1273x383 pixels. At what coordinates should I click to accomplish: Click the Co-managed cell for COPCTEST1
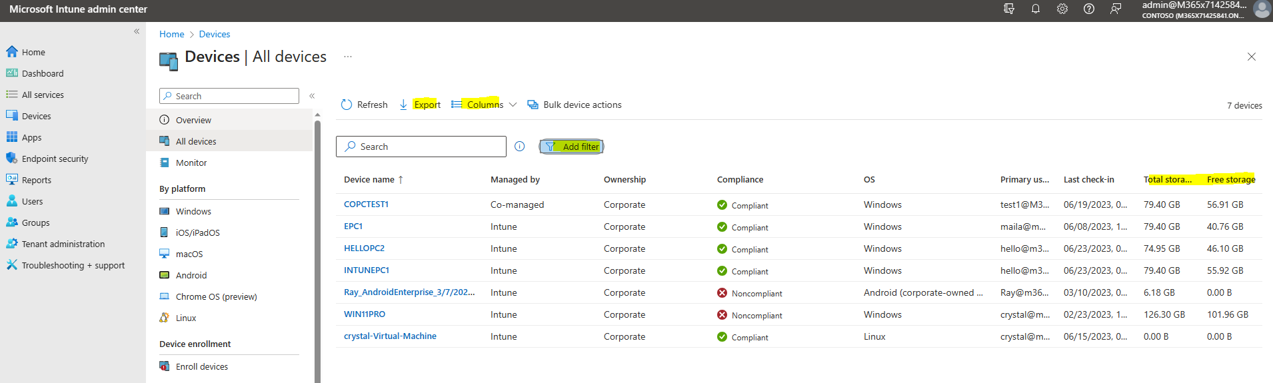tap(517, 204)
